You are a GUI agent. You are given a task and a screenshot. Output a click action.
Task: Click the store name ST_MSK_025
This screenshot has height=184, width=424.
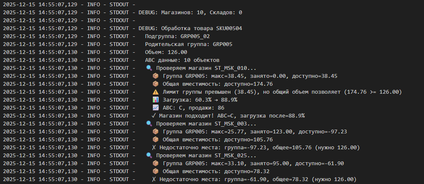233,156
